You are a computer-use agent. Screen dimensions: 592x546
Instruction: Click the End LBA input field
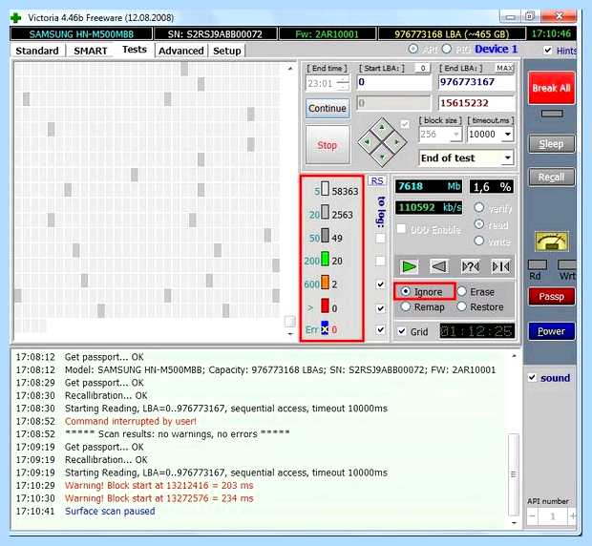pyautogui.click(x=476, y=82)
